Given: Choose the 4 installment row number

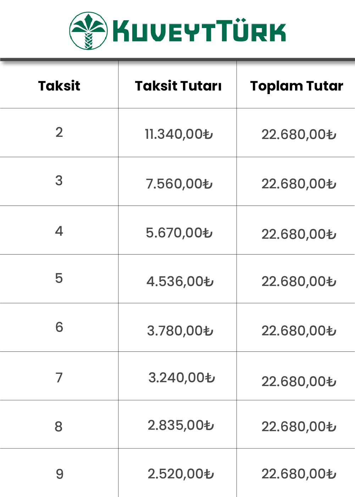Looking at the screenshot, I should pyautogui.click(x=59, y=231).
